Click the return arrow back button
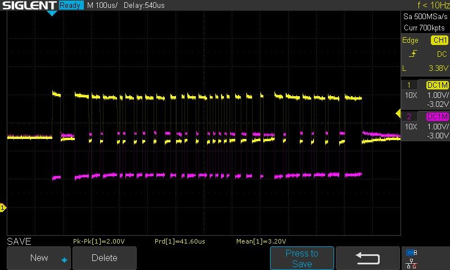Image resolution: width=450 pixels, height=270 pixels. (368, 258)
